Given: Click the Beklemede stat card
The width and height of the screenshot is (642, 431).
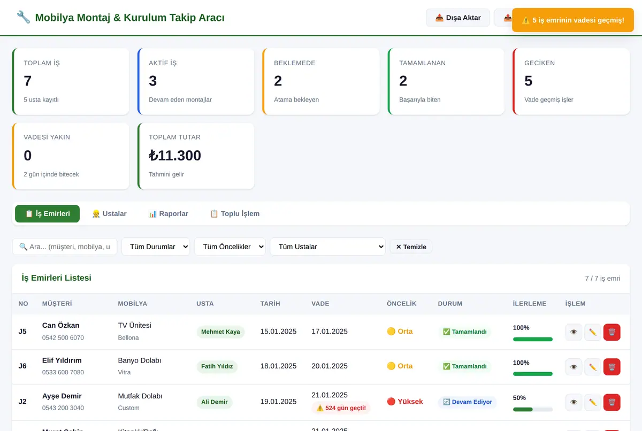Looking at the screenshot, I should coord(321,81).
